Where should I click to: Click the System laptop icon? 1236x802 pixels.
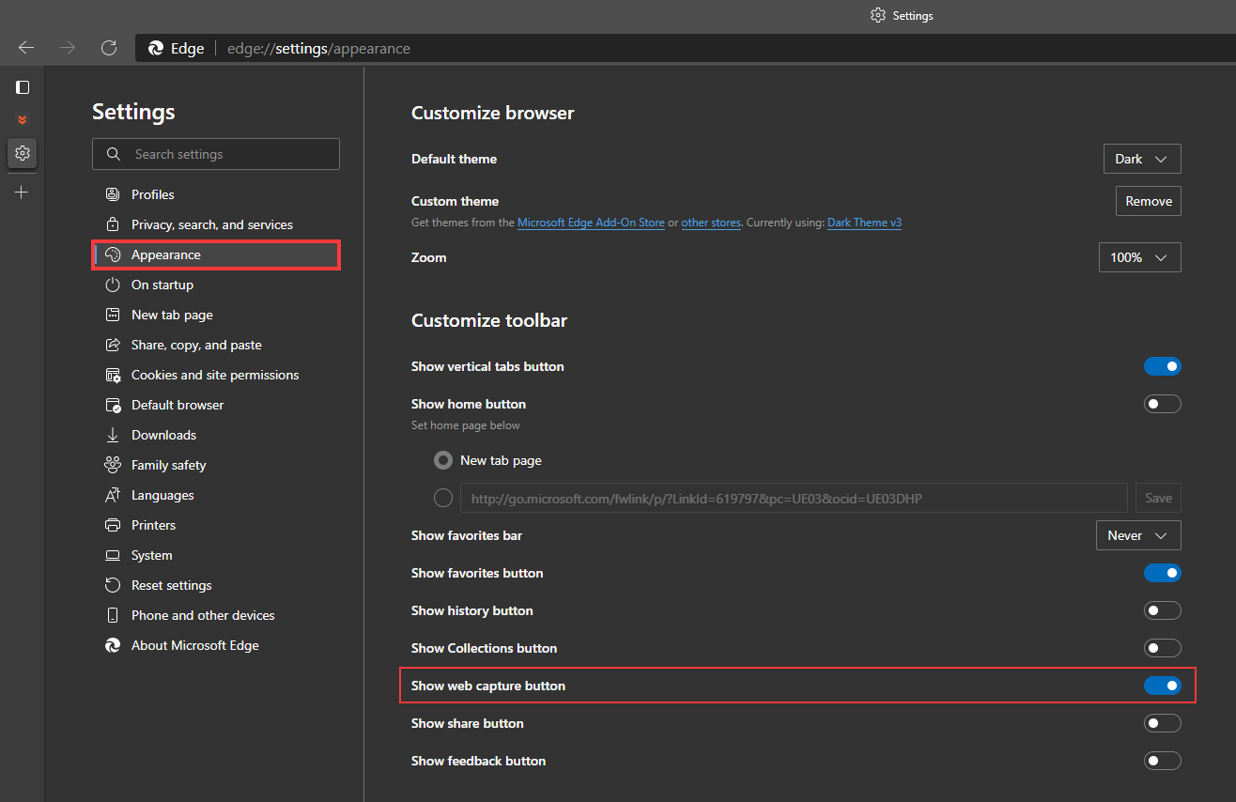[113, 555]
